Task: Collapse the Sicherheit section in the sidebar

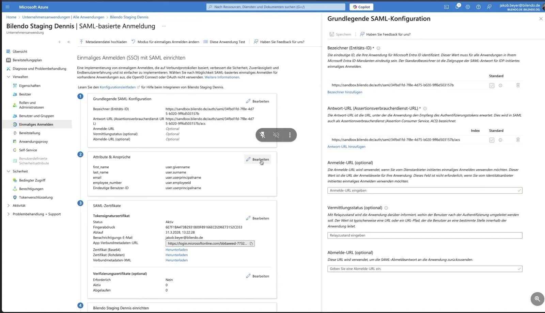Action: coord(9,171)
